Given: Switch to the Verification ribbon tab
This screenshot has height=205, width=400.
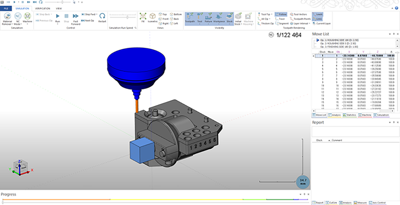Looking at the screenshot, I should tap(42, 8).
